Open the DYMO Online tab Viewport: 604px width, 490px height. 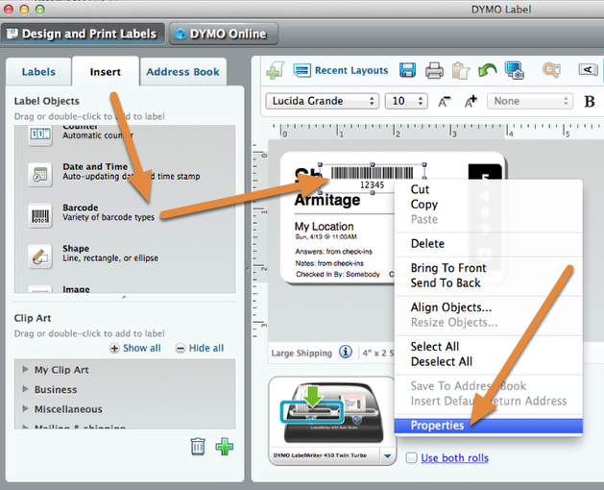[x=224, y=34]
